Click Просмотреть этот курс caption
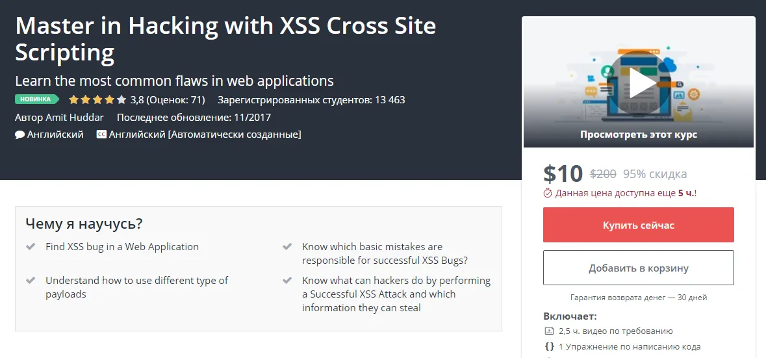766x358 pixels. pyautogui.click(x=638, y=134)
